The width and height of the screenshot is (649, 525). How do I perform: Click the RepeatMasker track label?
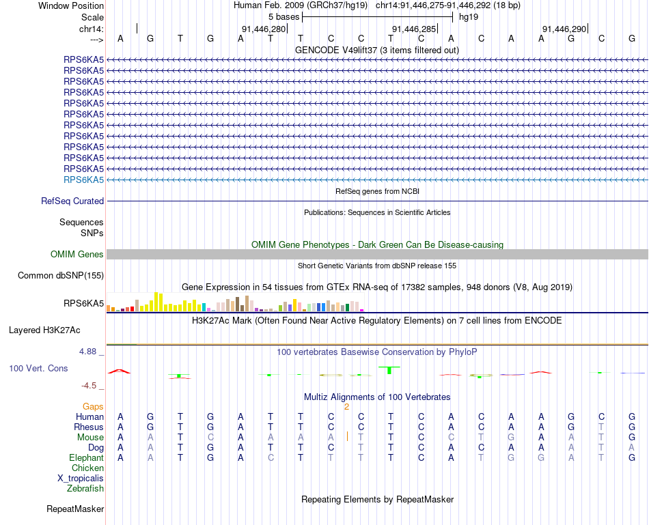75,509
